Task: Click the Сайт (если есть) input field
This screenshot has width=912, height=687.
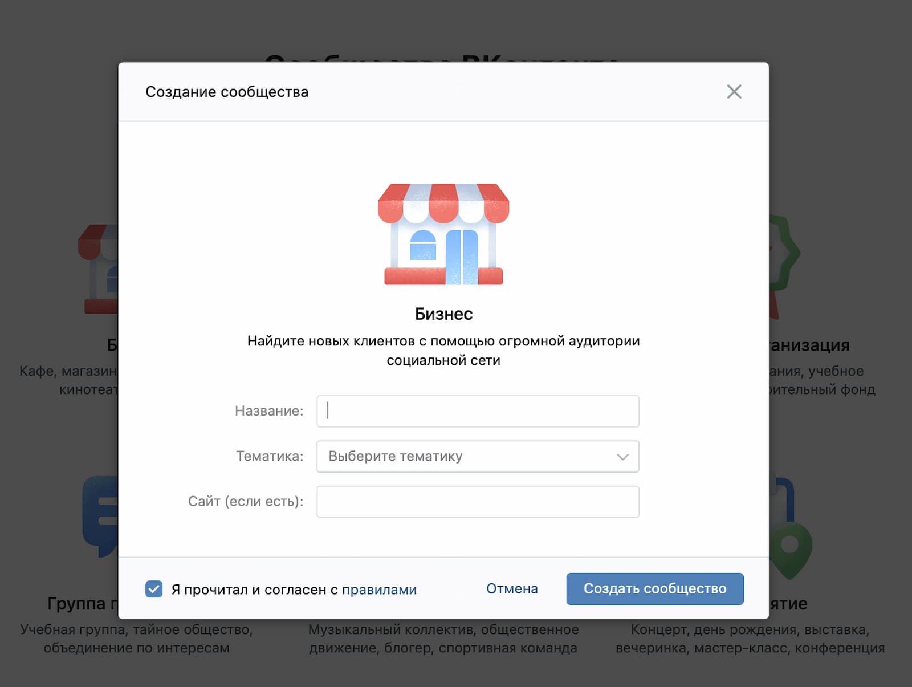Action: click(x=478, y=502)
